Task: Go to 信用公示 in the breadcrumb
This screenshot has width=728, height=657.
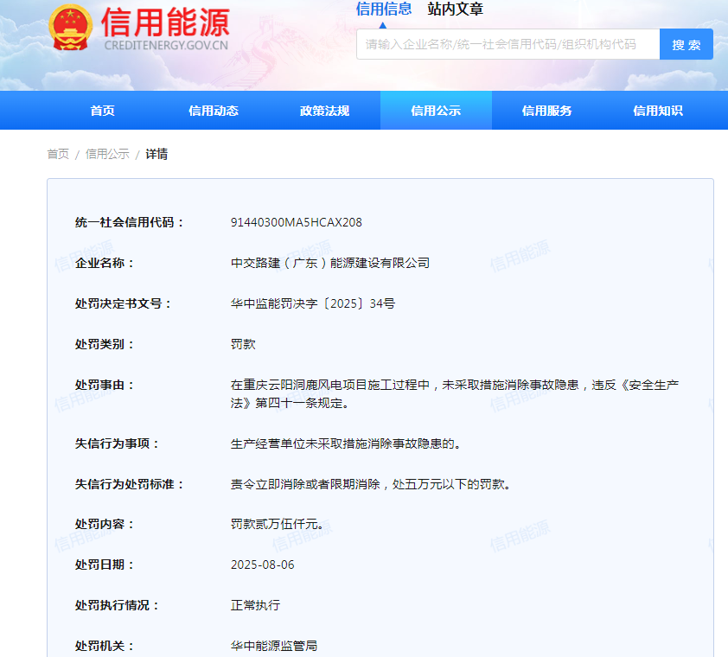Action: point(107,154)
